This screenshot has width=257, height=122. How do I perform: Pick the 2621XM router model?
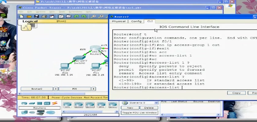90,105
